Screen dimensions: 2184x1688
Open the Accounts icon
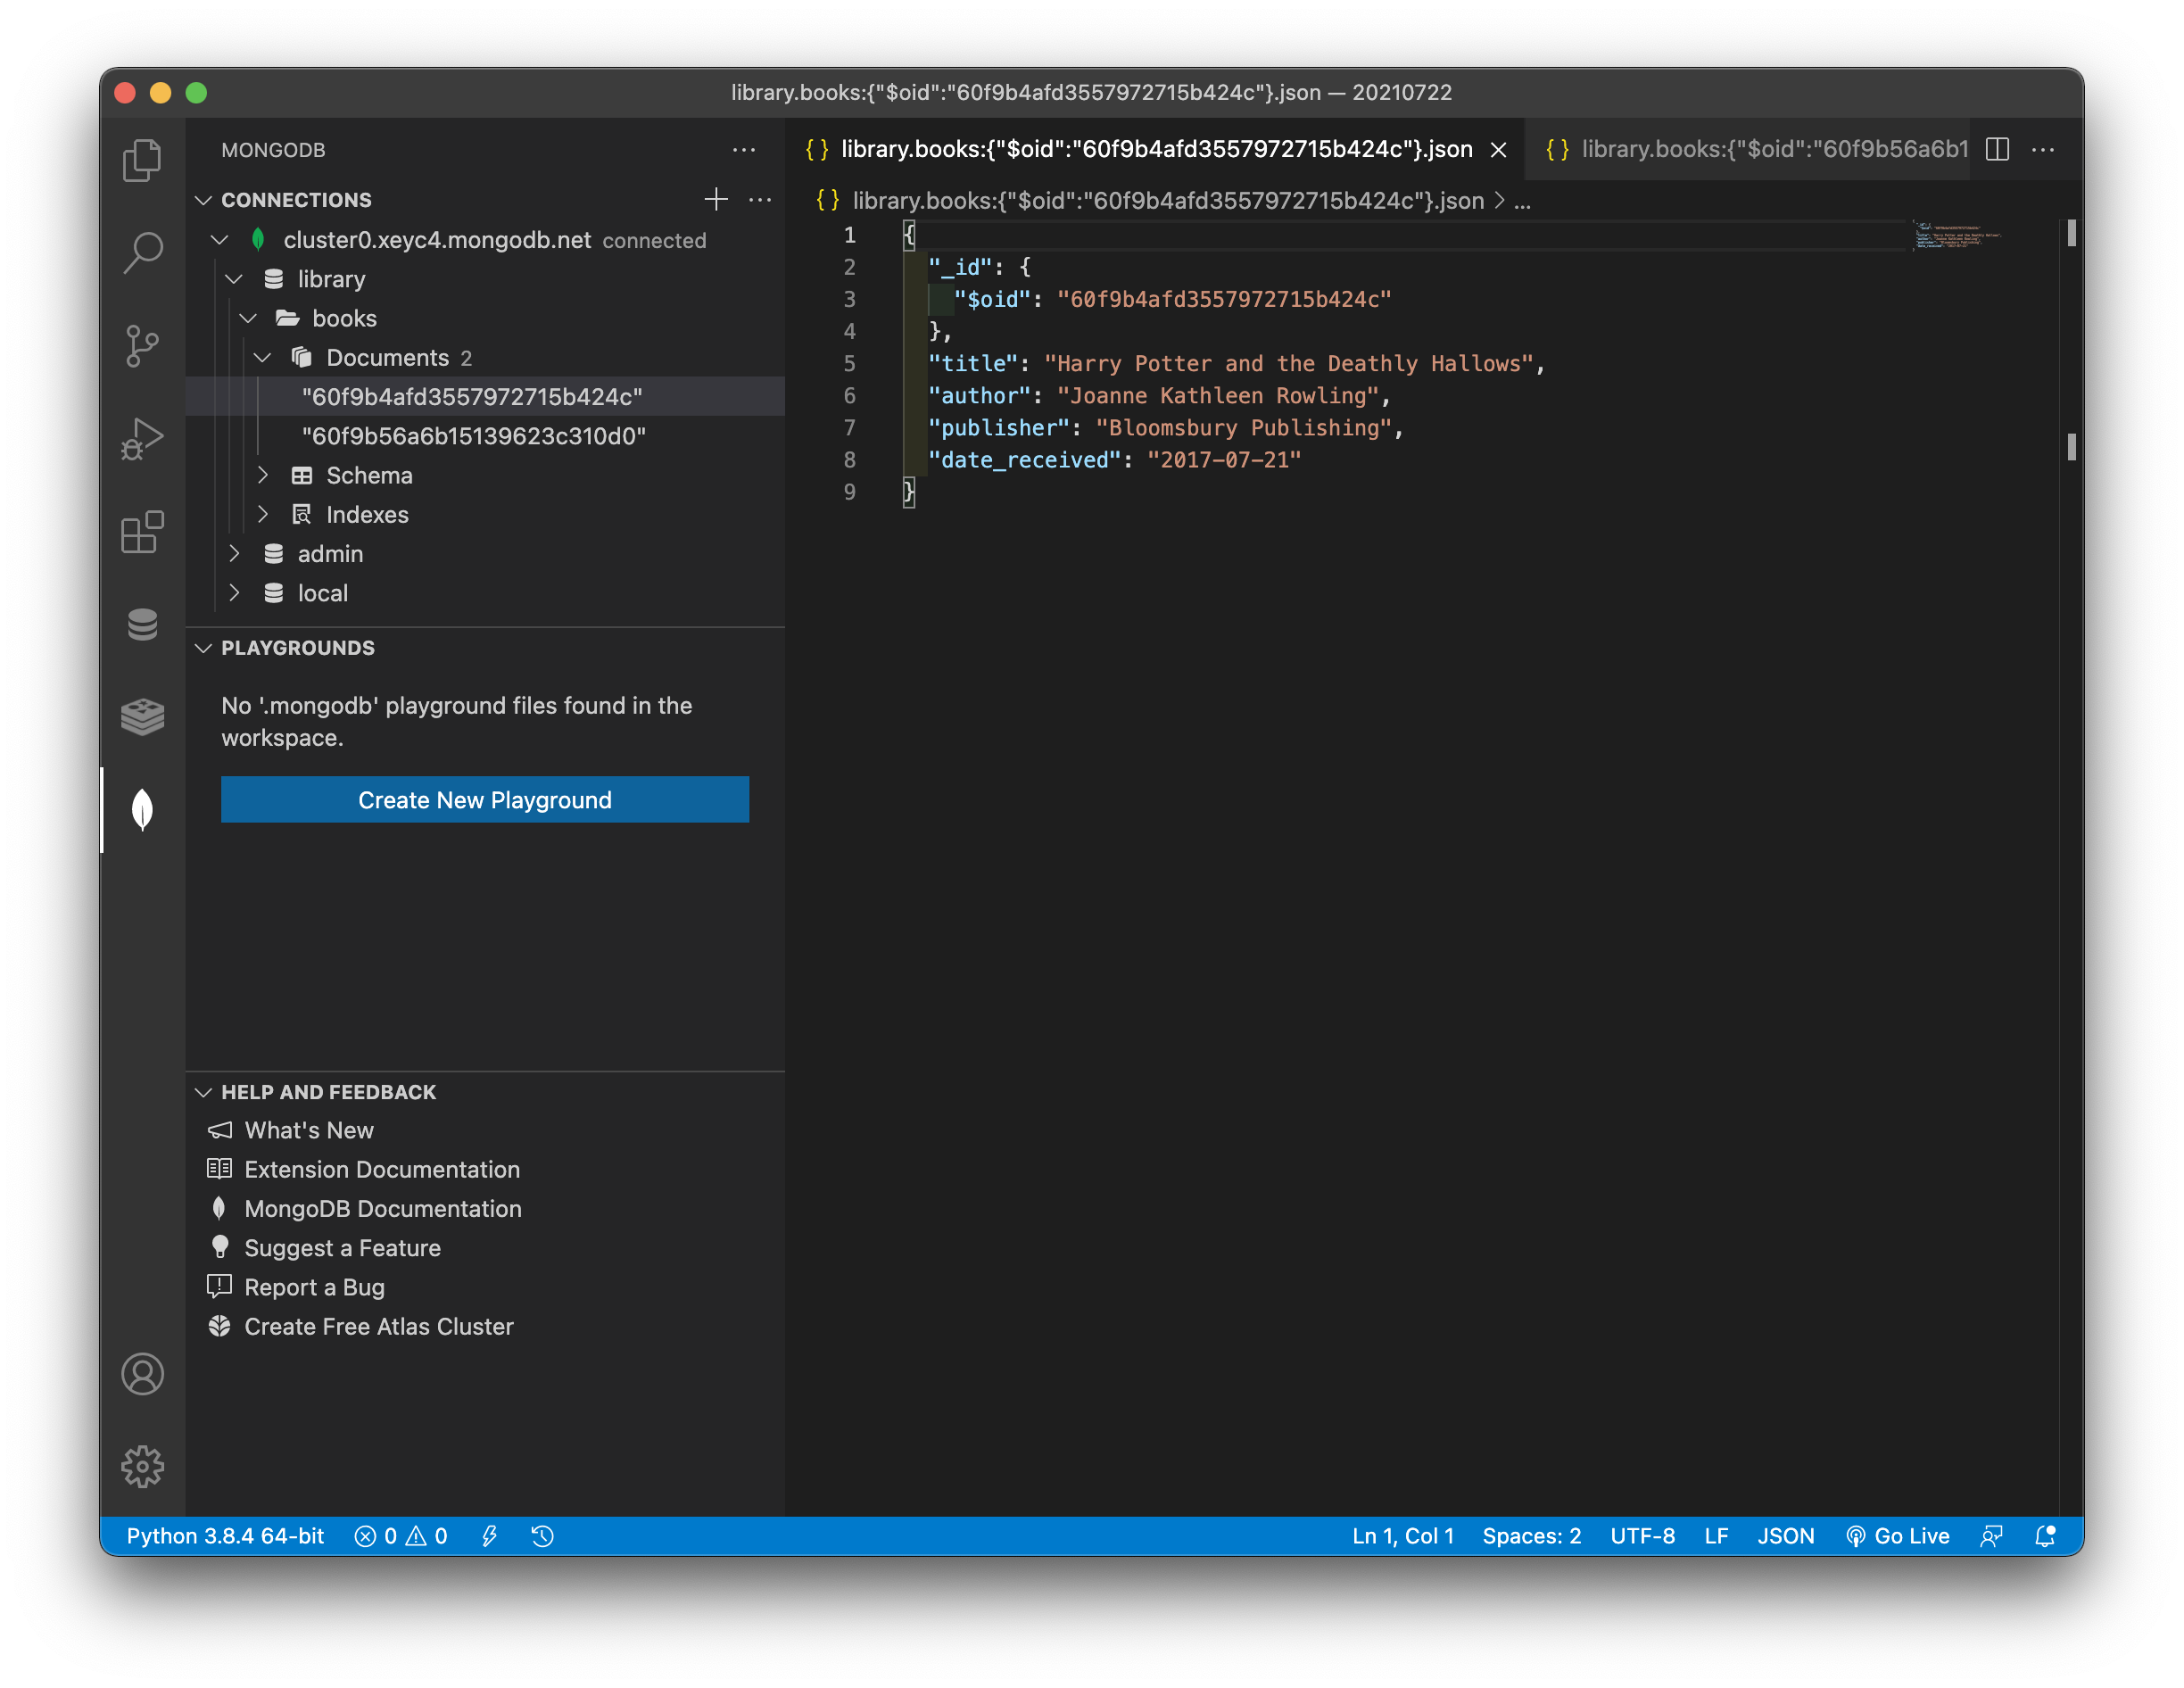(142, 1374)
